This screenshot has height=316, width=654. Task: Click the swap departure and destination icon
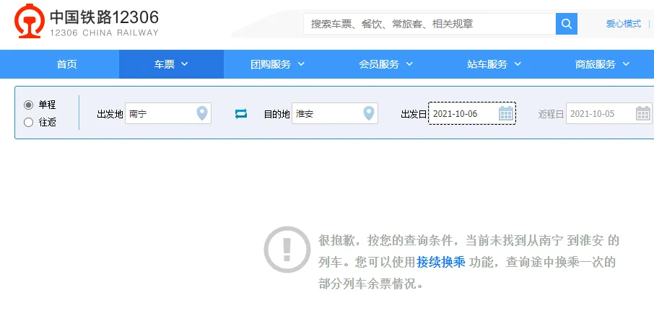[240, 113]
